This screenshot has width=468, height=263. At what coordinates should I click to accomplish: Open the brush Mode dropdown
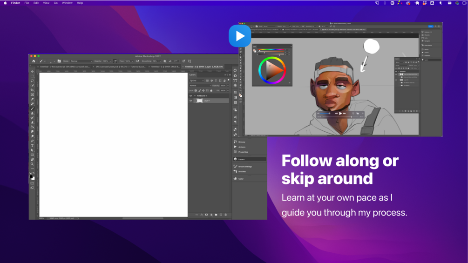(x=81, y=61)
